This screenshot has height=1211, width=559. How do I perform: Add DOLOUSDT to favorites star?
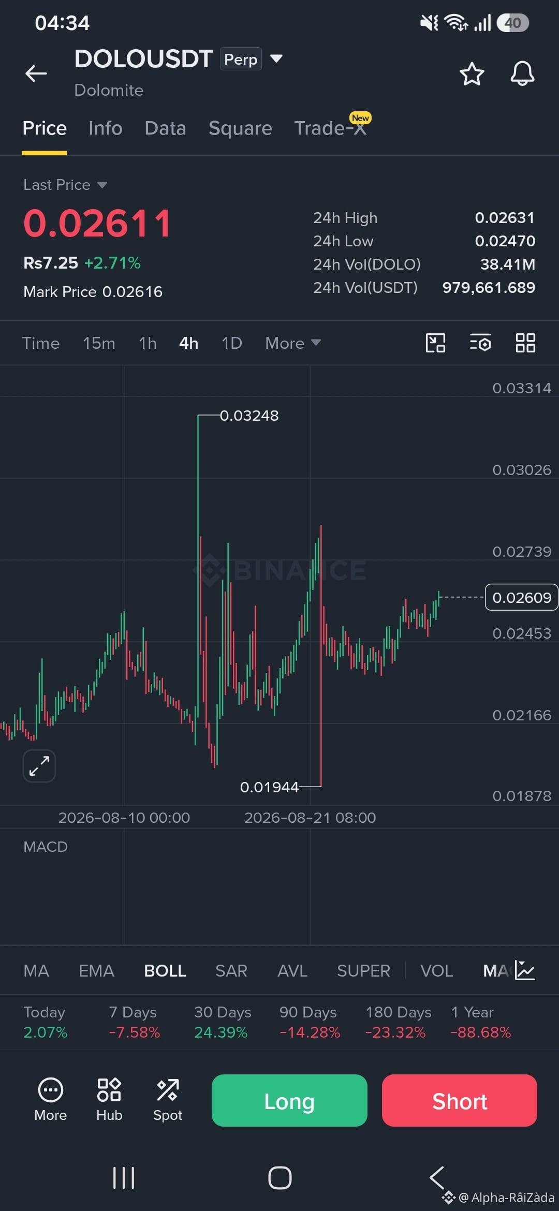pos(472,73)
